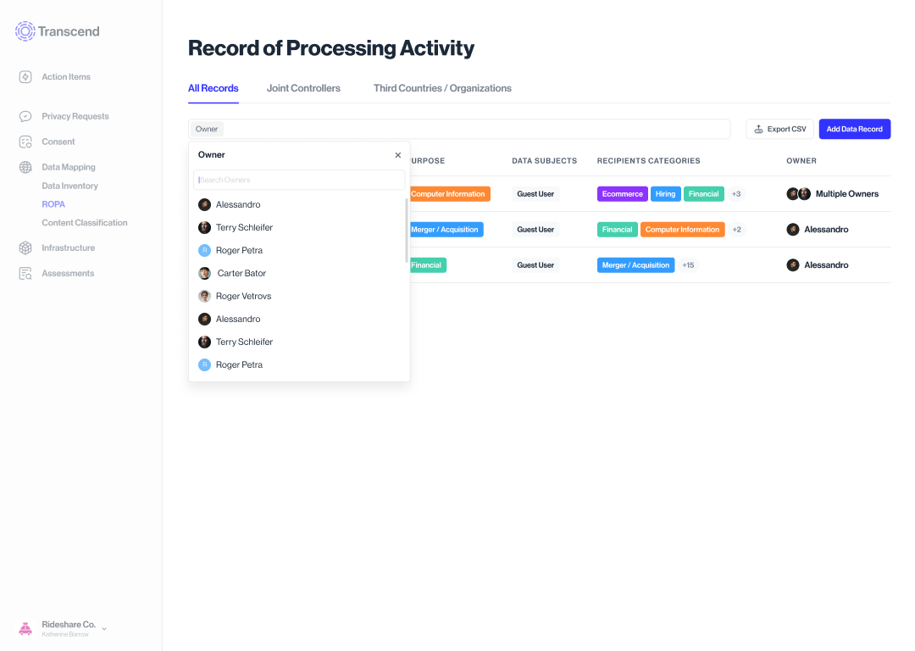Select Carter Bator from owner list
Image resolution: width=915 pixels, height=651 pixels.
(241, 273)
